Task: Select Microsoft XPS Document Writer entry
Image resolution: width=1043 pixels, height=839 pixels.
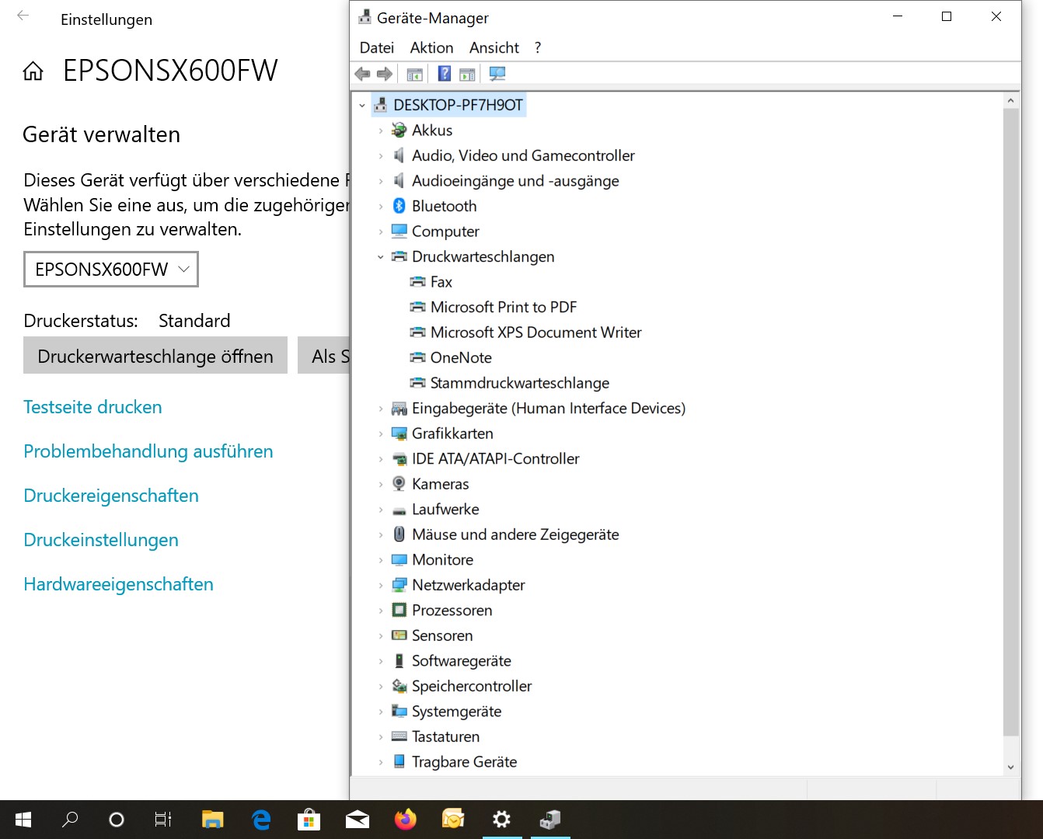Action: point(536,332)
